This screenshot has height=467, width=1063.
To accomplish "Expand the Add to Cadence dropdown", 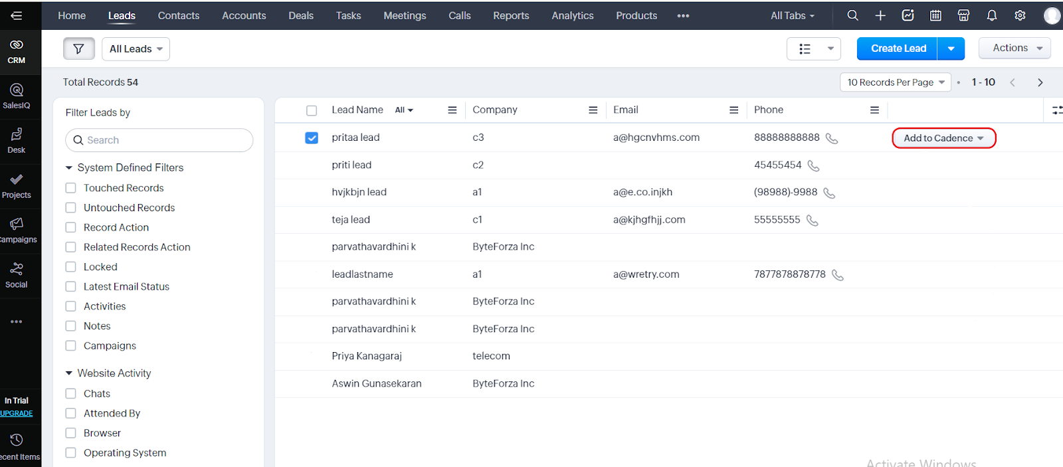I will pyautogui.click(x=943, y=138).
